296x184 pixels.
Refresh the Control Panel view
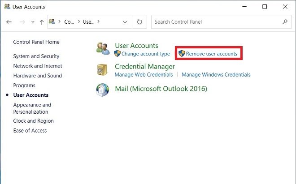coord(139,22)
